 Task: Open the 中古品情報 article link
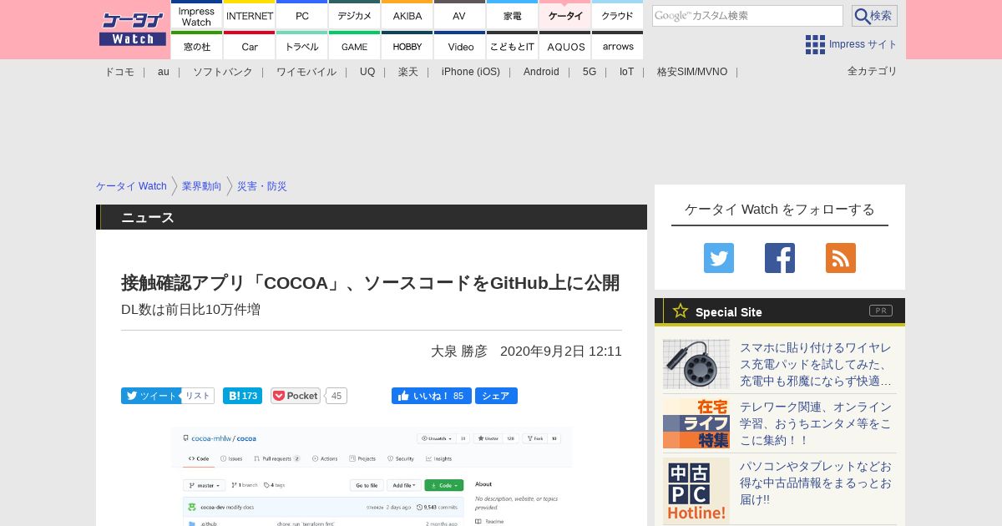click(816, 483)
